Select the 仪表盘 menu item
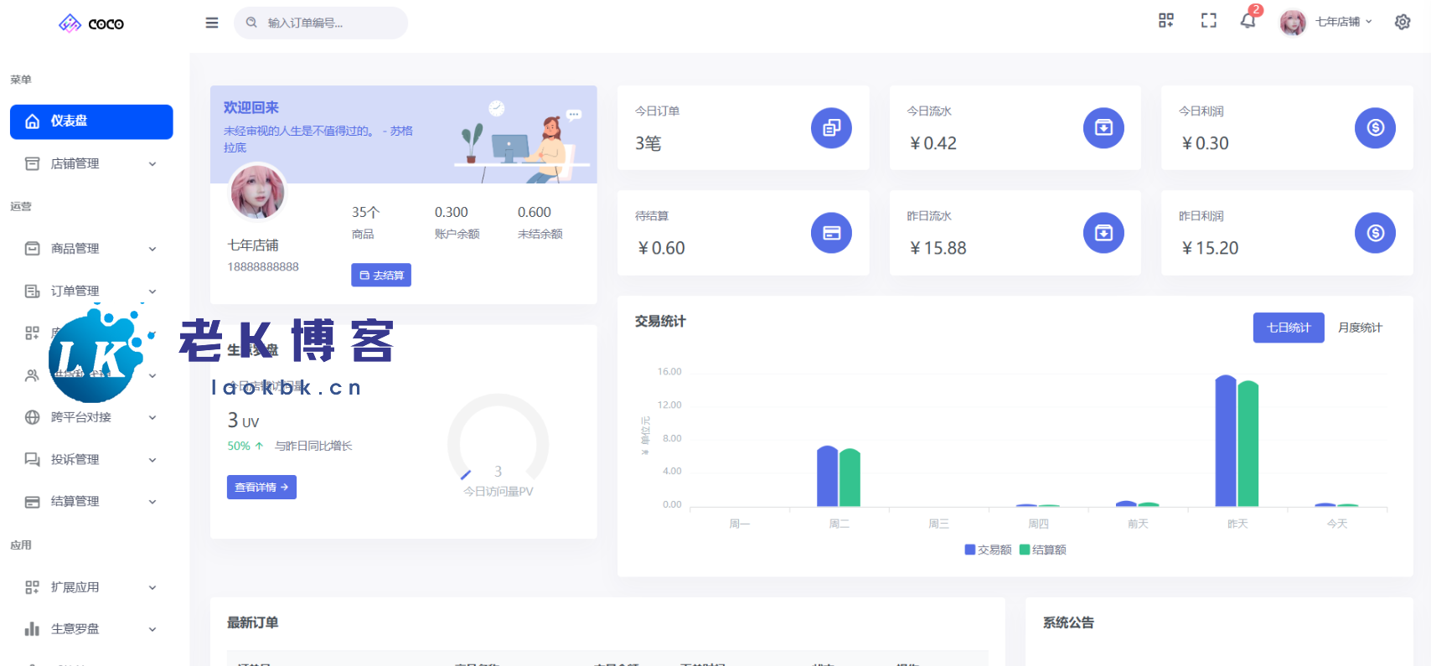 [x=91, y=121]
